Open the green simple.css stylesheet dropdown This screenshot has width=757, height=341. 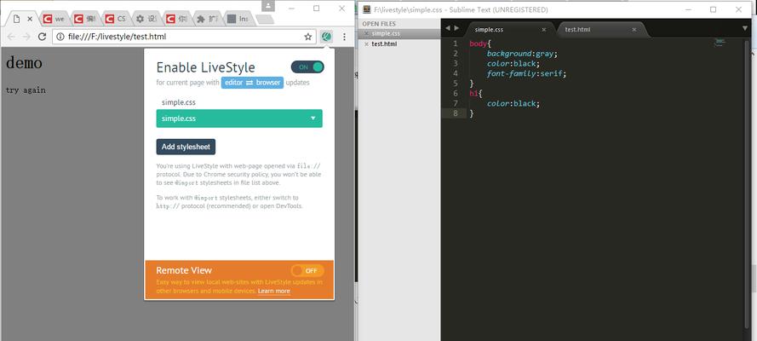coord(239,118)
